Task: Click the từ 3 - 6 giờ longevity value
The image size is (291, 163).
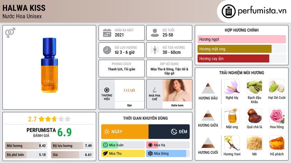Action: tap(125, 52)
